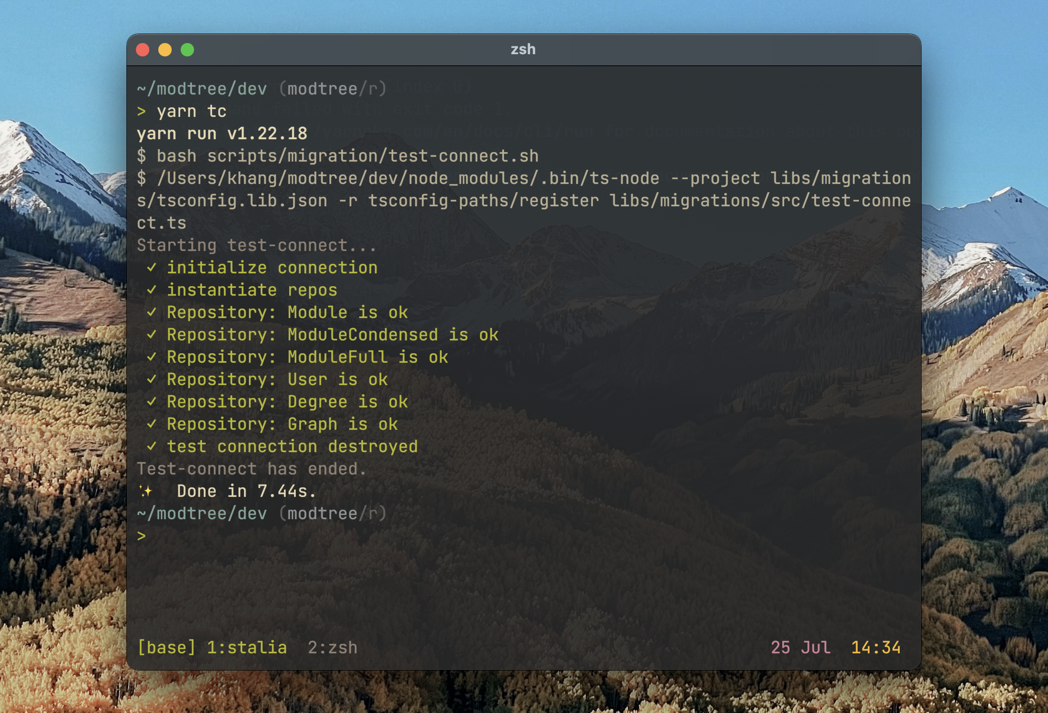Click 'Test-connect has ended.' line
The image size is (1048, 713).
tap(252, 469)
